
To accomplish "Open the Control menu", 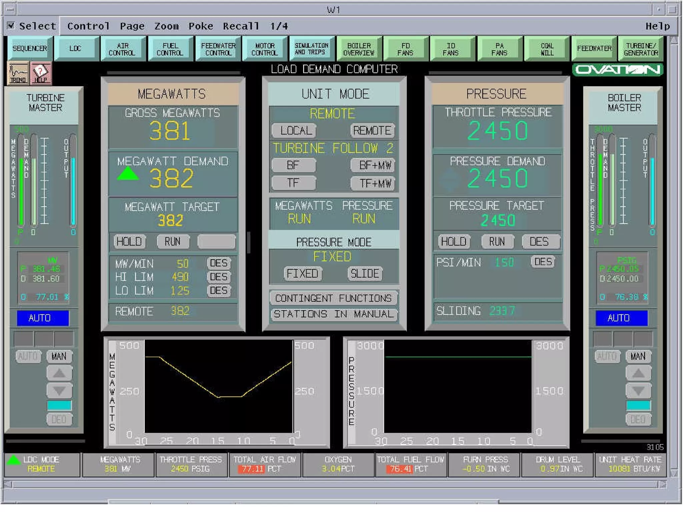I will click(88, 26).
